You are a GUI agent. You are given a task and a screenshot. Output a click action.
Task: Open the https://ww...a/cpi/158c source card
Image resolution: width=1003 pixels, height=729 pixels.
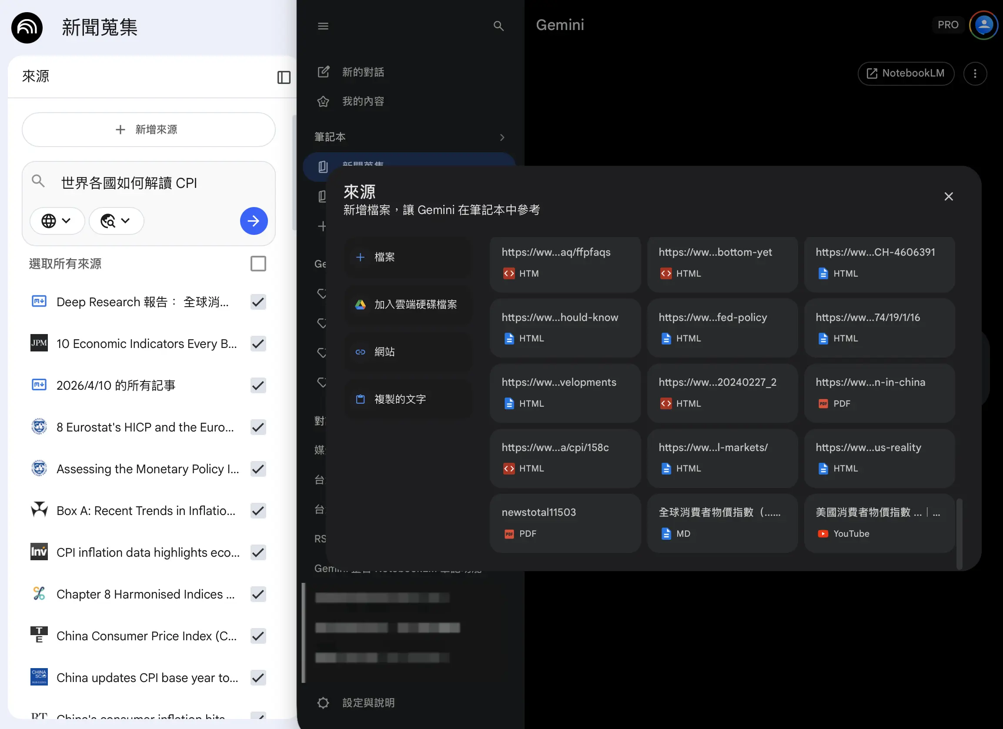pos(565,458)
